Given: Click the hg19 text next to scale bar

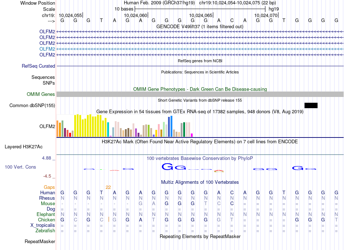Looking at the screenshot, I should click(x=274, y=9).
